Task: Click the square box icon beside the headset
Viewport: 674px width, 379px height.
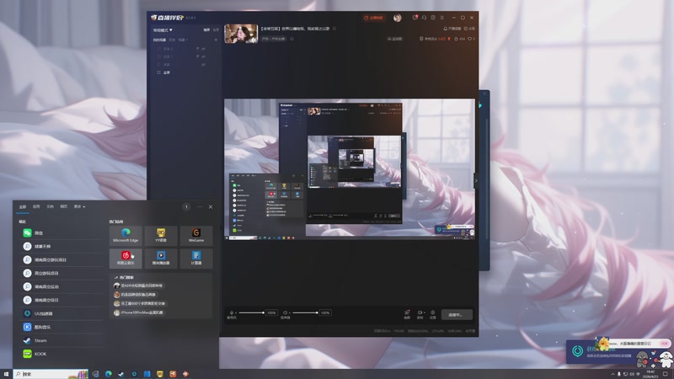Action: 433,18
